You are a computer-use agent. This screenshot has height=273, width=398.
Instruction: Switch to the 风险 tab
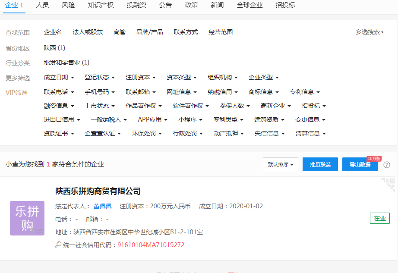[x=68, y=5]
